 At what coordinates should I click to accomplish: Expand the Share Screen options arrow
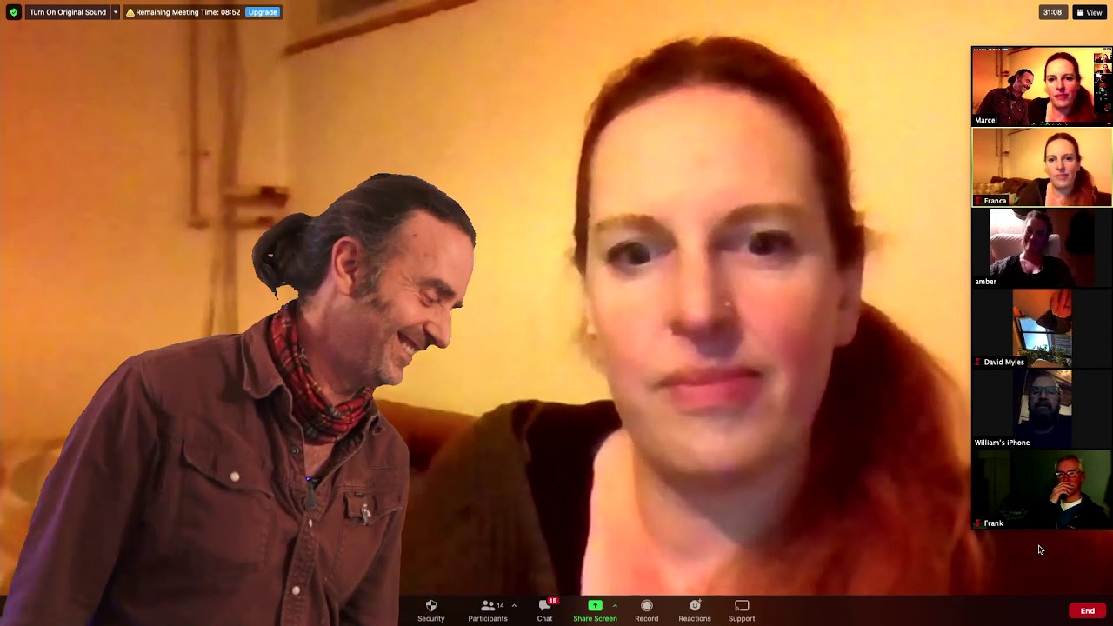615,605
